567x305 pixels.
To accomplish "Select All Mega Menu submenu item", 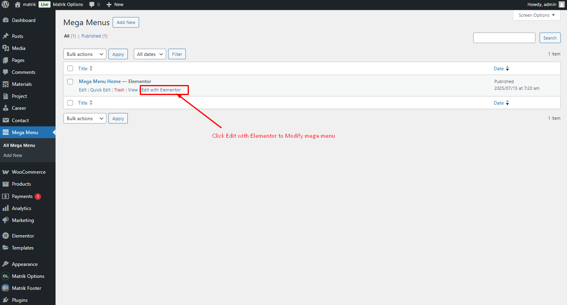I will tap(19, 146).
